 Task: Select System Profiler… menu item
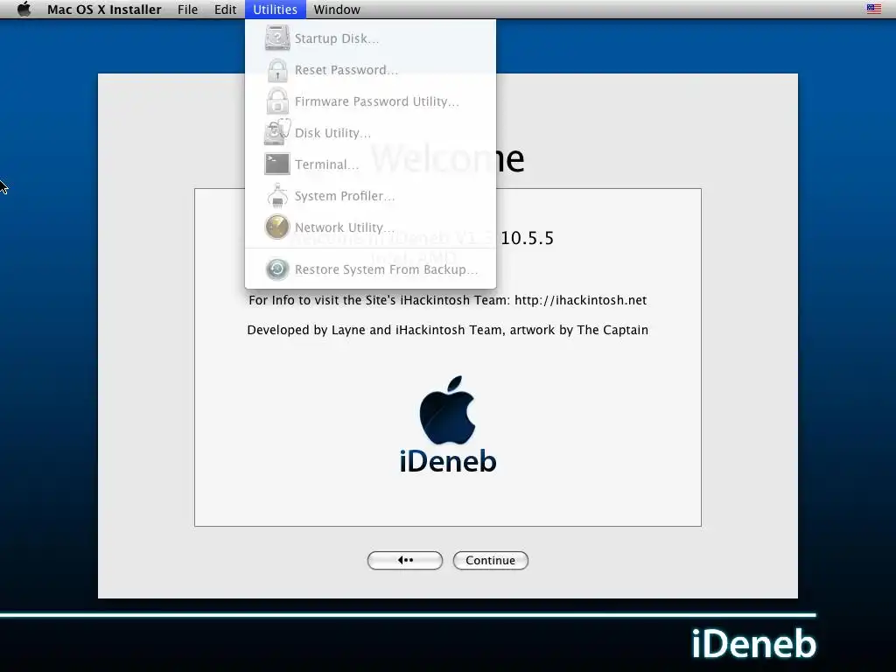(370, 195)
